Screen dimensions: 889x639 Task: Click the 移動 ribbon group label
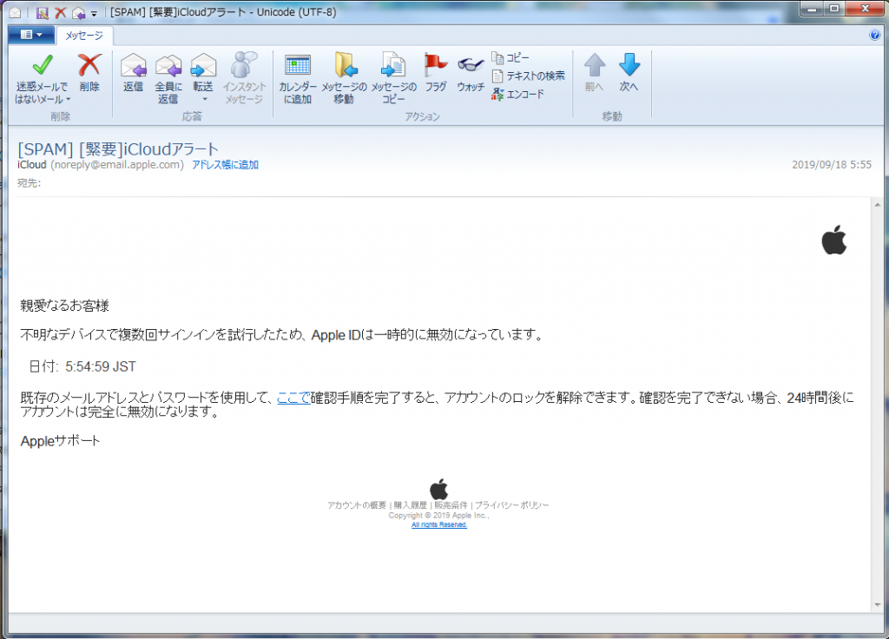point(612,116)
